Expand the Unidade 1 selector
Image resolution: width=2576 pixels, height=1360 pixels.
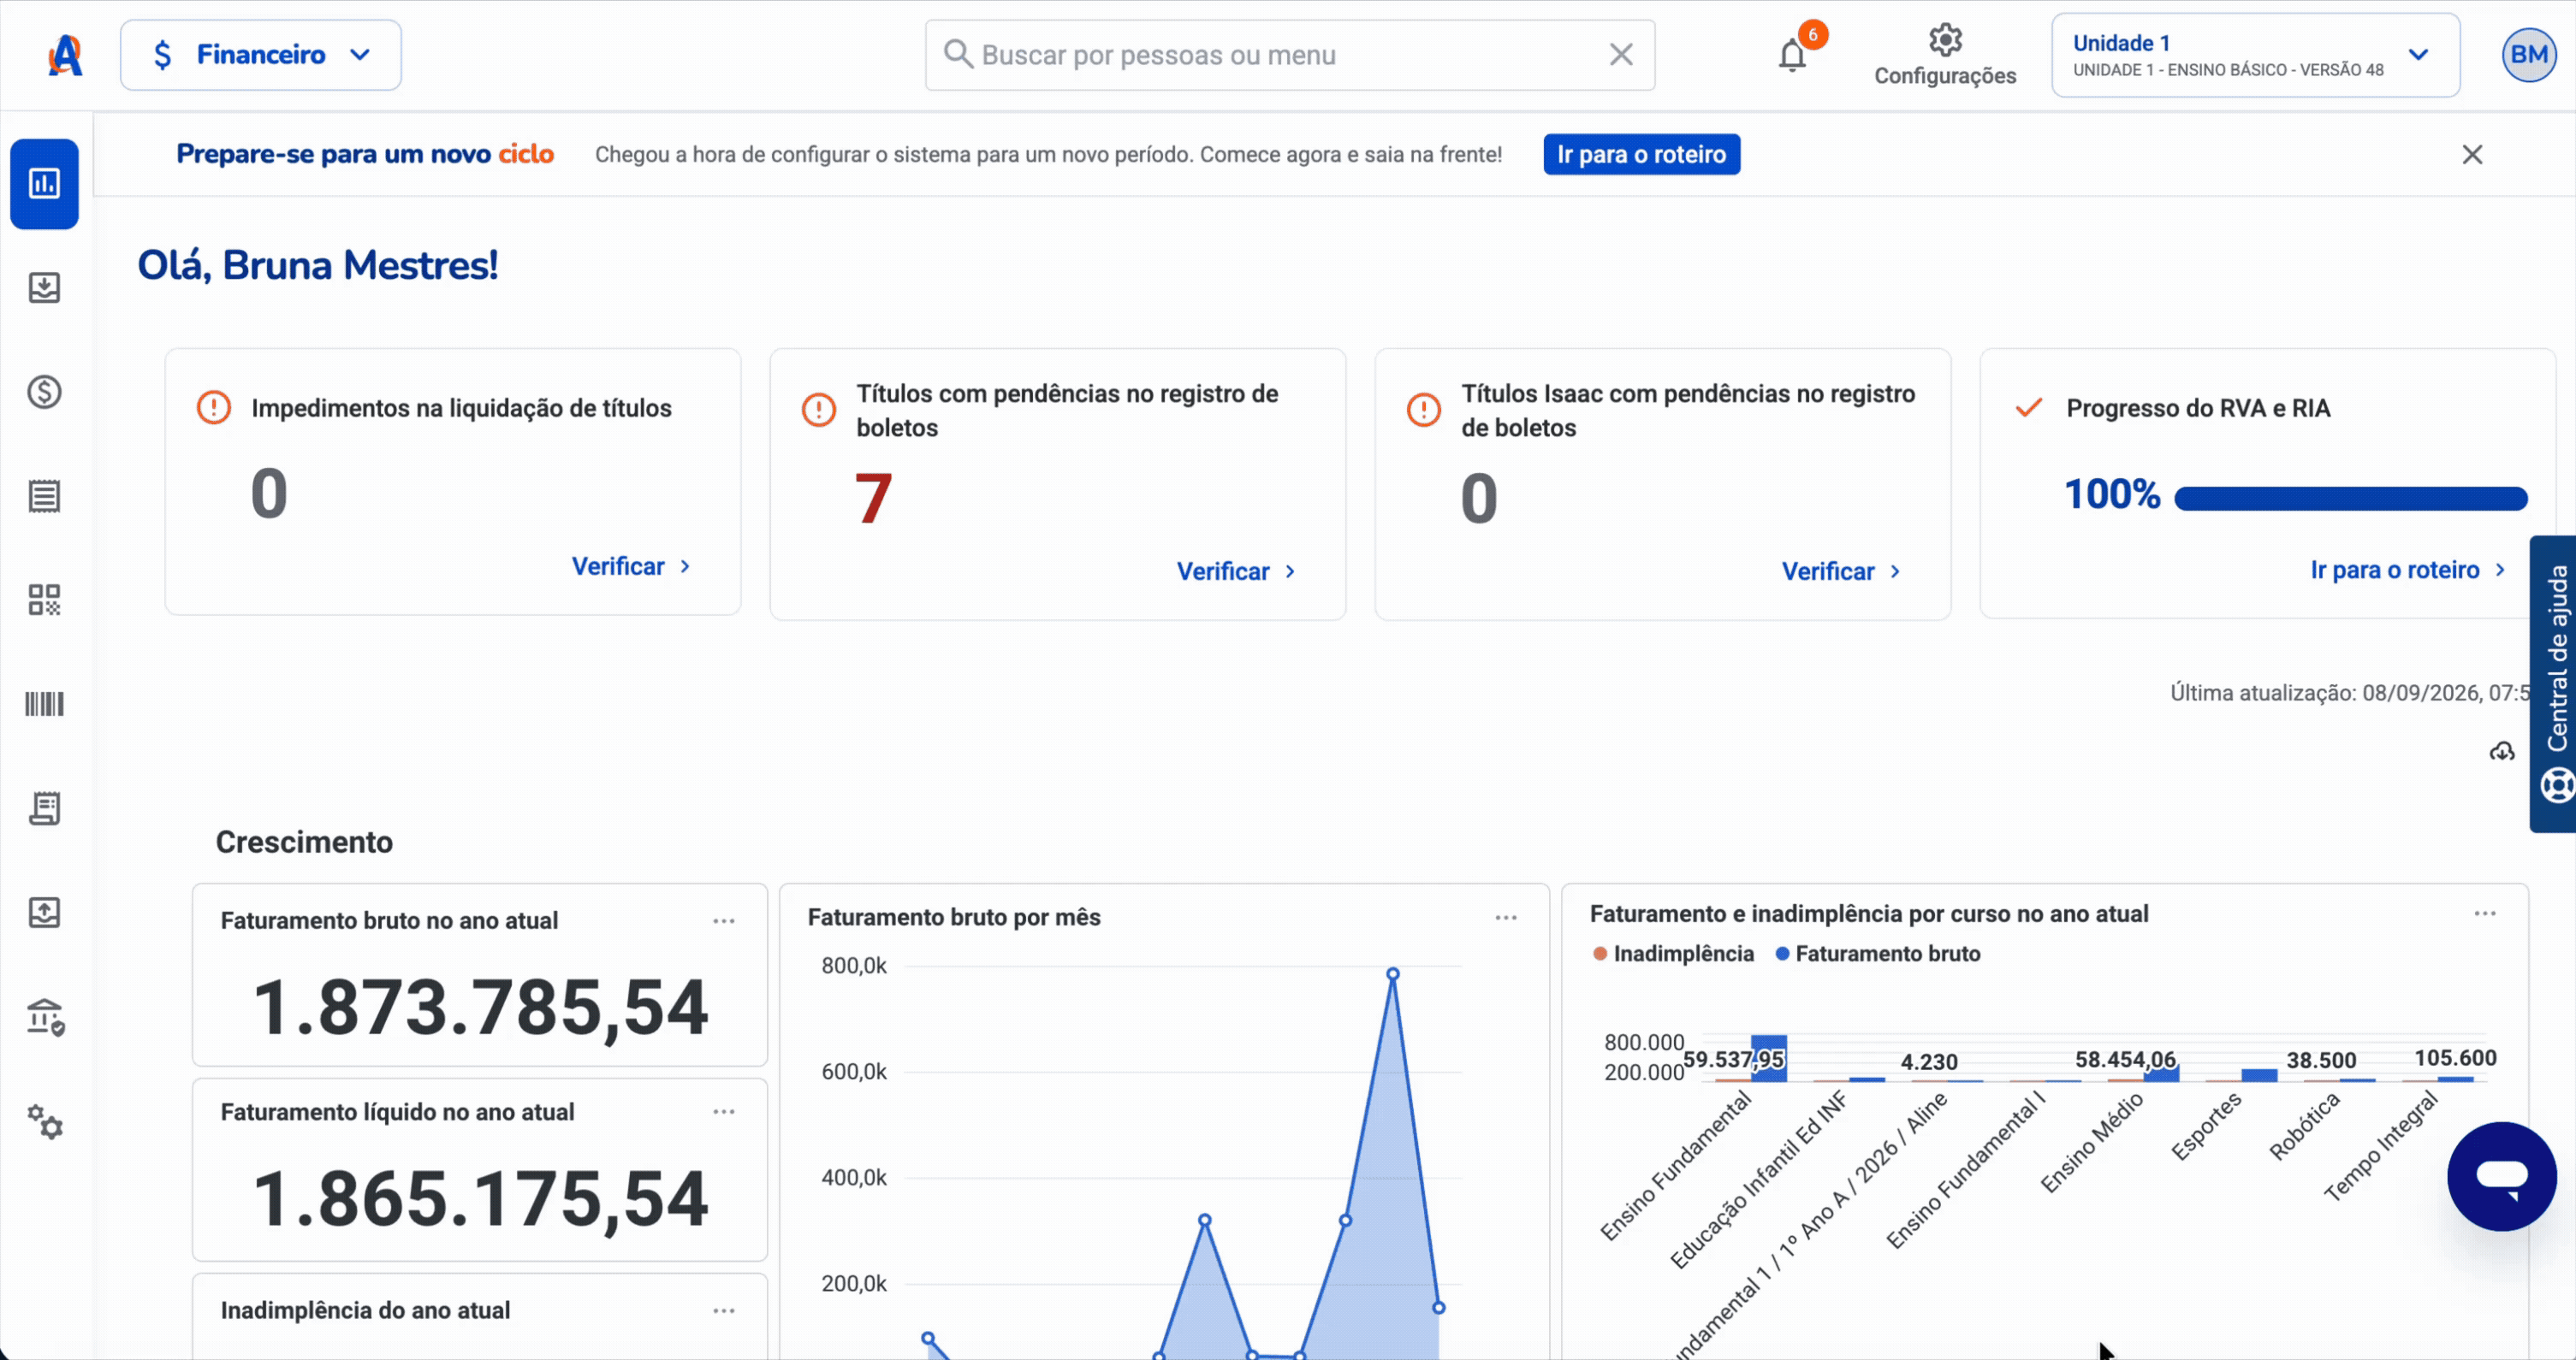2255,55
